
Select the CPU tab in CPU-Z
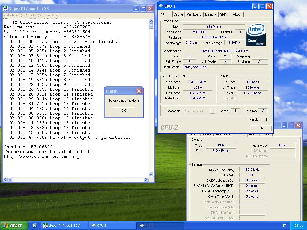coord(164,14)
